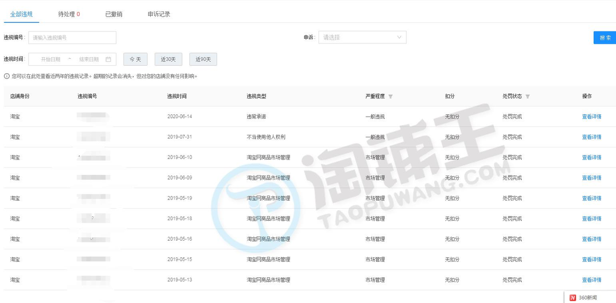Click the 开始日期 start date field
616x303 pixels.
[51, 59]
